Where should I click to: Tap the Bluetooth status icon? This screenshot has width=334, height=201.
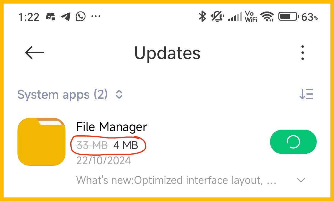point(202,17)
